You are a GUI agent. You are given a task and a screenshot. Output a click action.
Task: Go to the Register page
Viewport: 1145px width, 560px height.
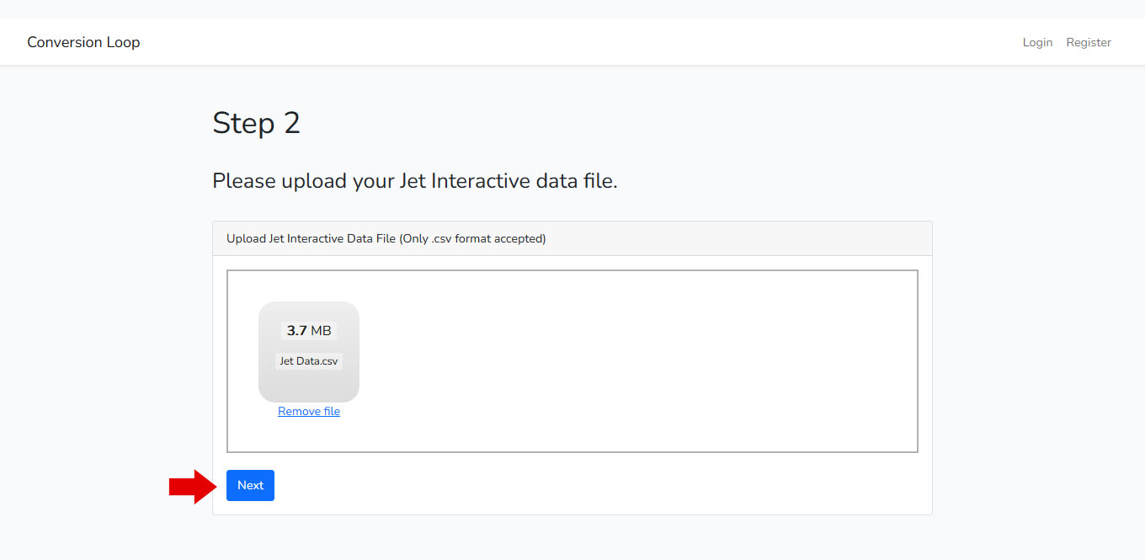(1089, 42)
